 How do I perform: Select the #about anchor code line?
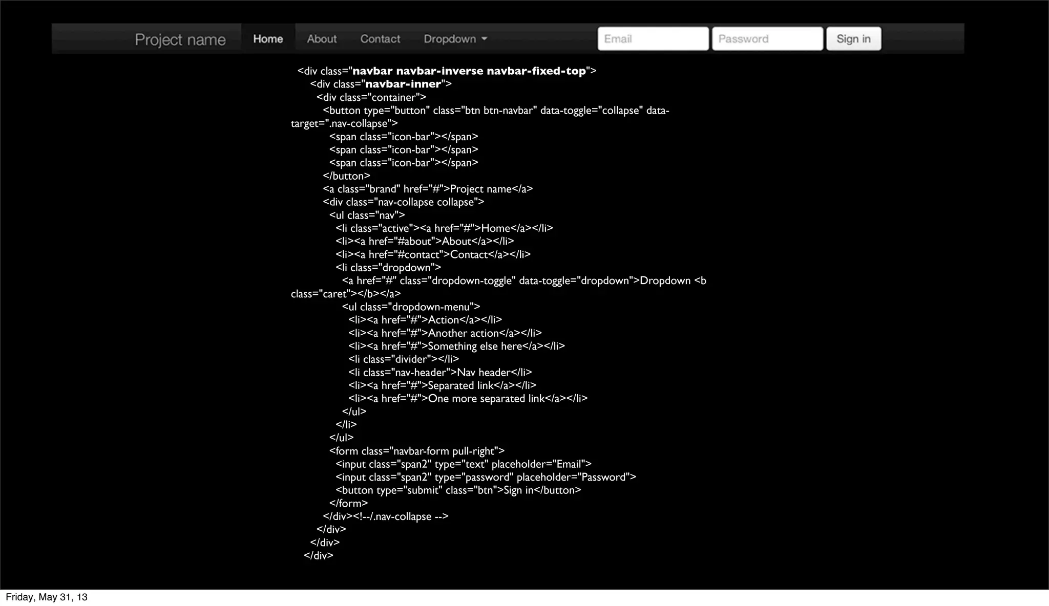(x=425, y=241)
